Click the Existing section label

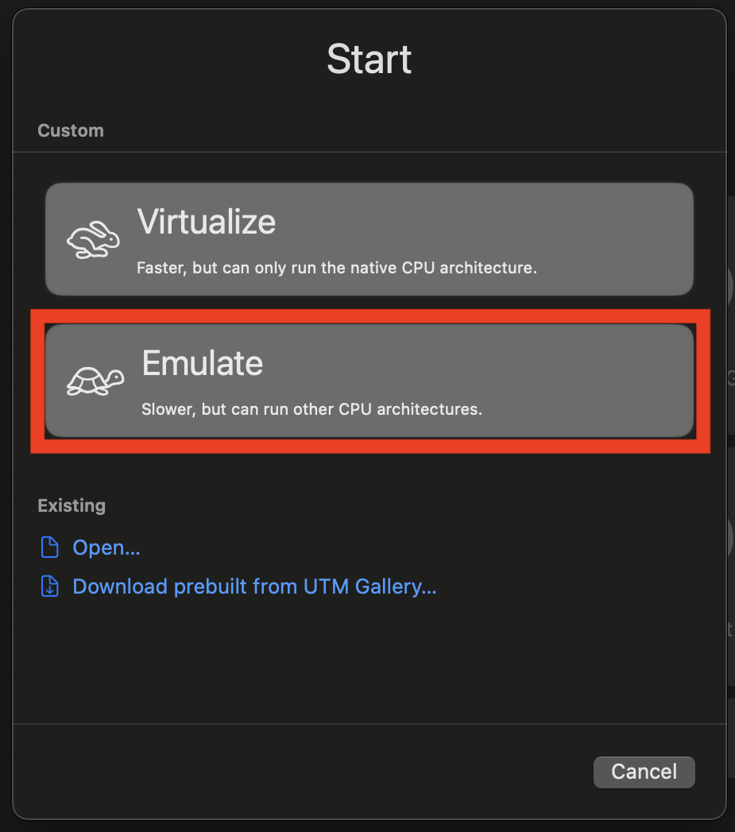[x=72, y=505]
